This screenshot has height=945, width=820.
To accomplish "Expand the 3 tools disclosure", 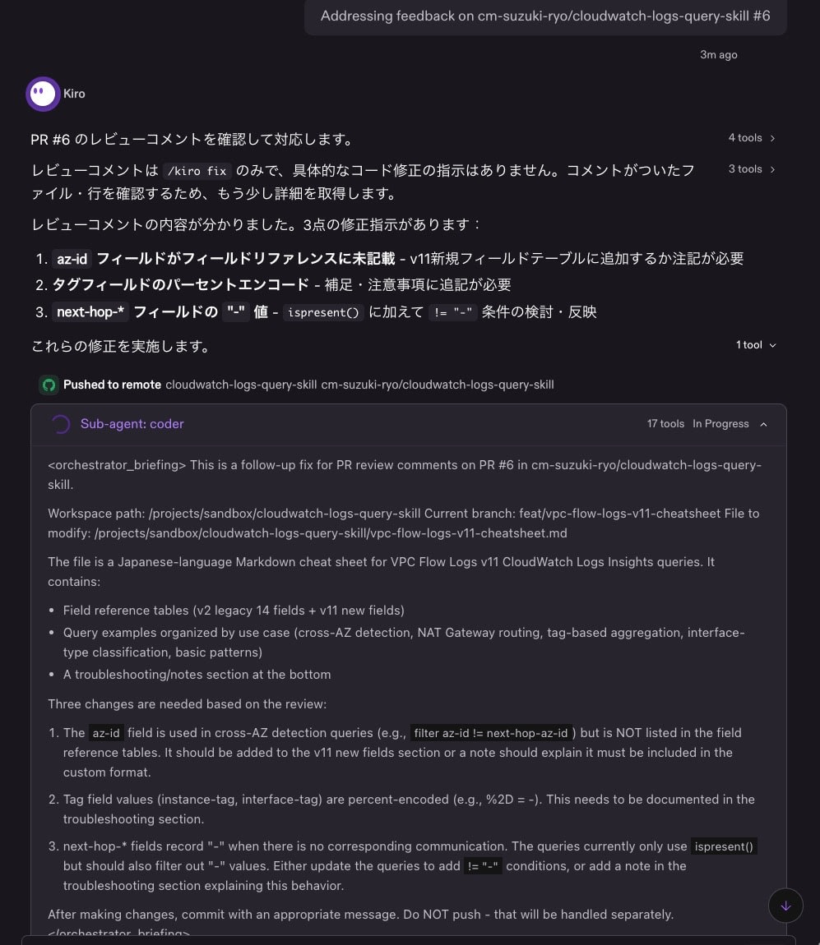I will tap(751, 169).
